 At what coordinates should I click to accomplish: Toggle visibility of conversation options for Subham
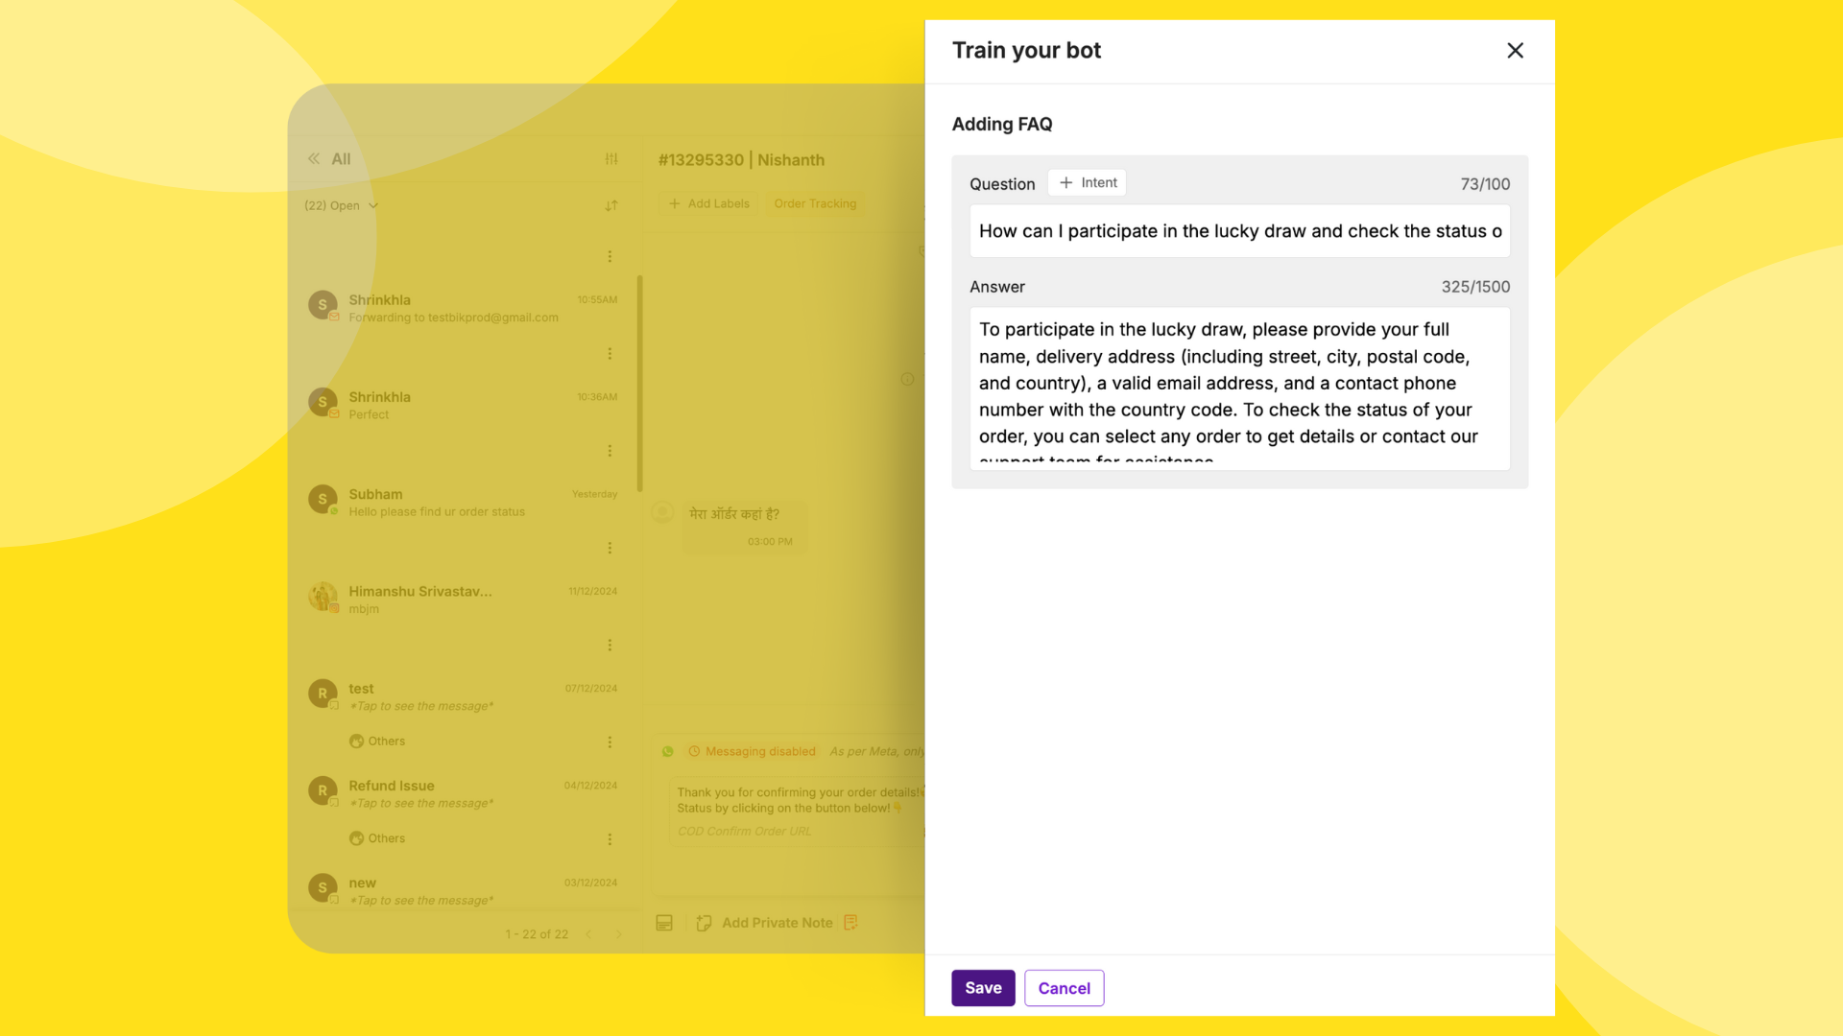point(608,547)
